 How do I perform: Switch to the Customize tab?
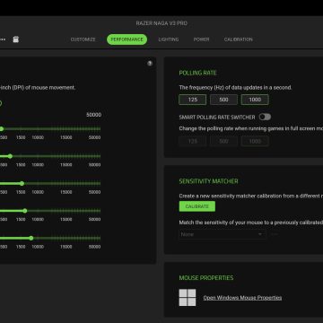point(83,39)
